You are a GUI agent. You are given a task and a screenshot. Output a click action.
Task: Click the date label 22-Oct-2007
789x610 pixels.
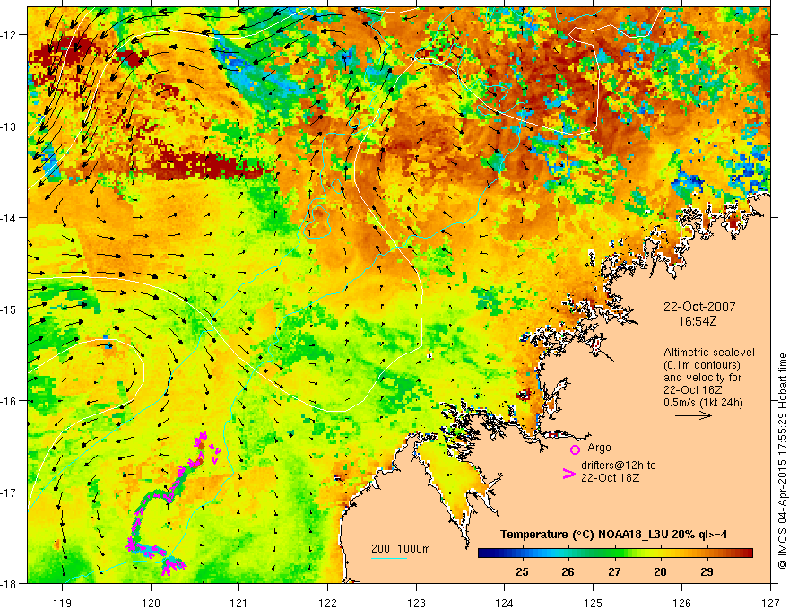click(699, 307)
